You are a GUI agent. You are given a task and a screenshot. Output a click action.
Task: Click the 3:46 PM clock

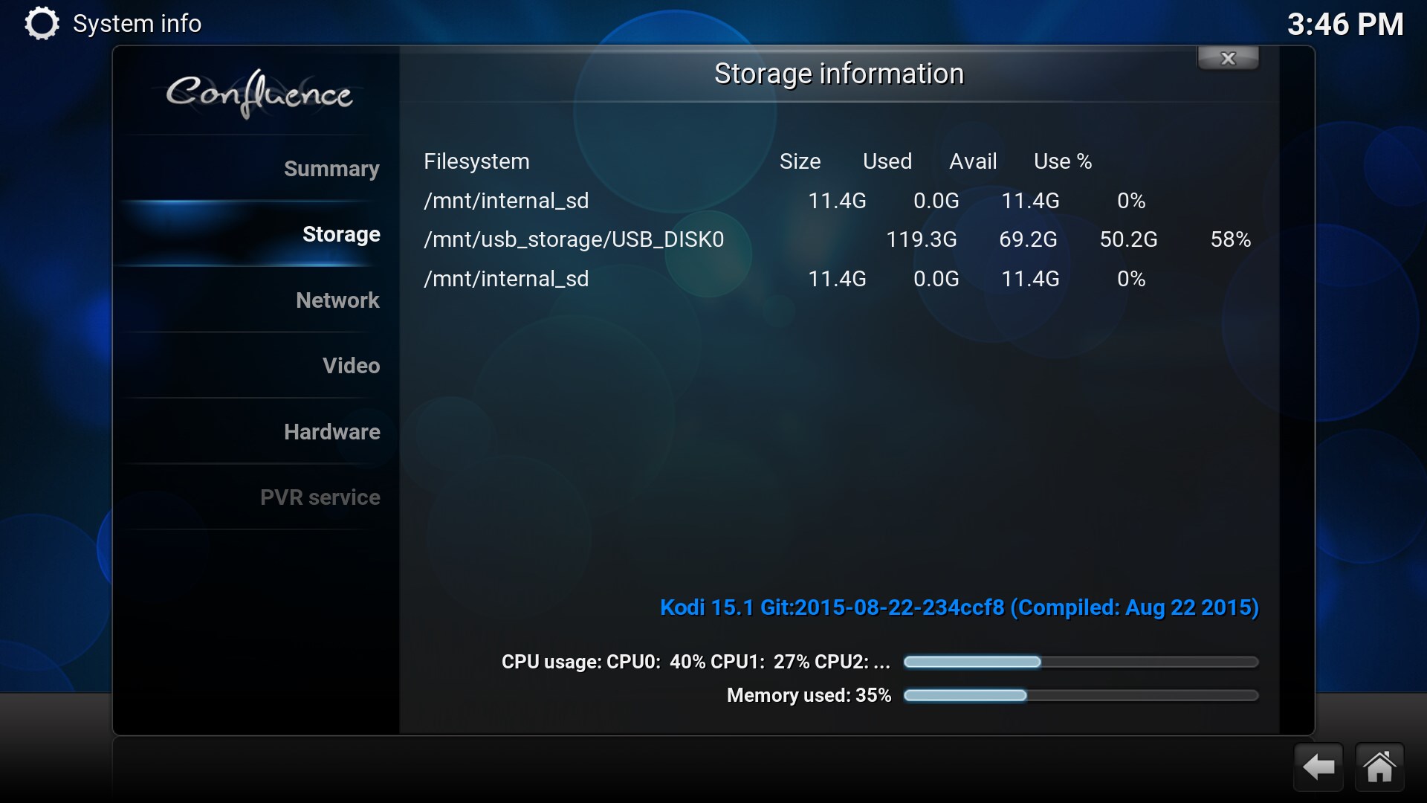[1345, 25]
